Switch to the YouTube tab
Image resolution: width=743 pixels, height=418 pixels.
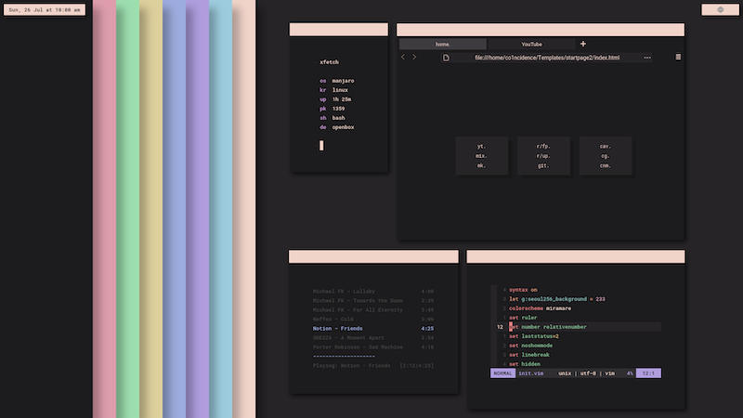[531, 44]
